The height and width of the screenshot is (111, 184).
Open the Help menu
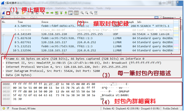[108, 8]
